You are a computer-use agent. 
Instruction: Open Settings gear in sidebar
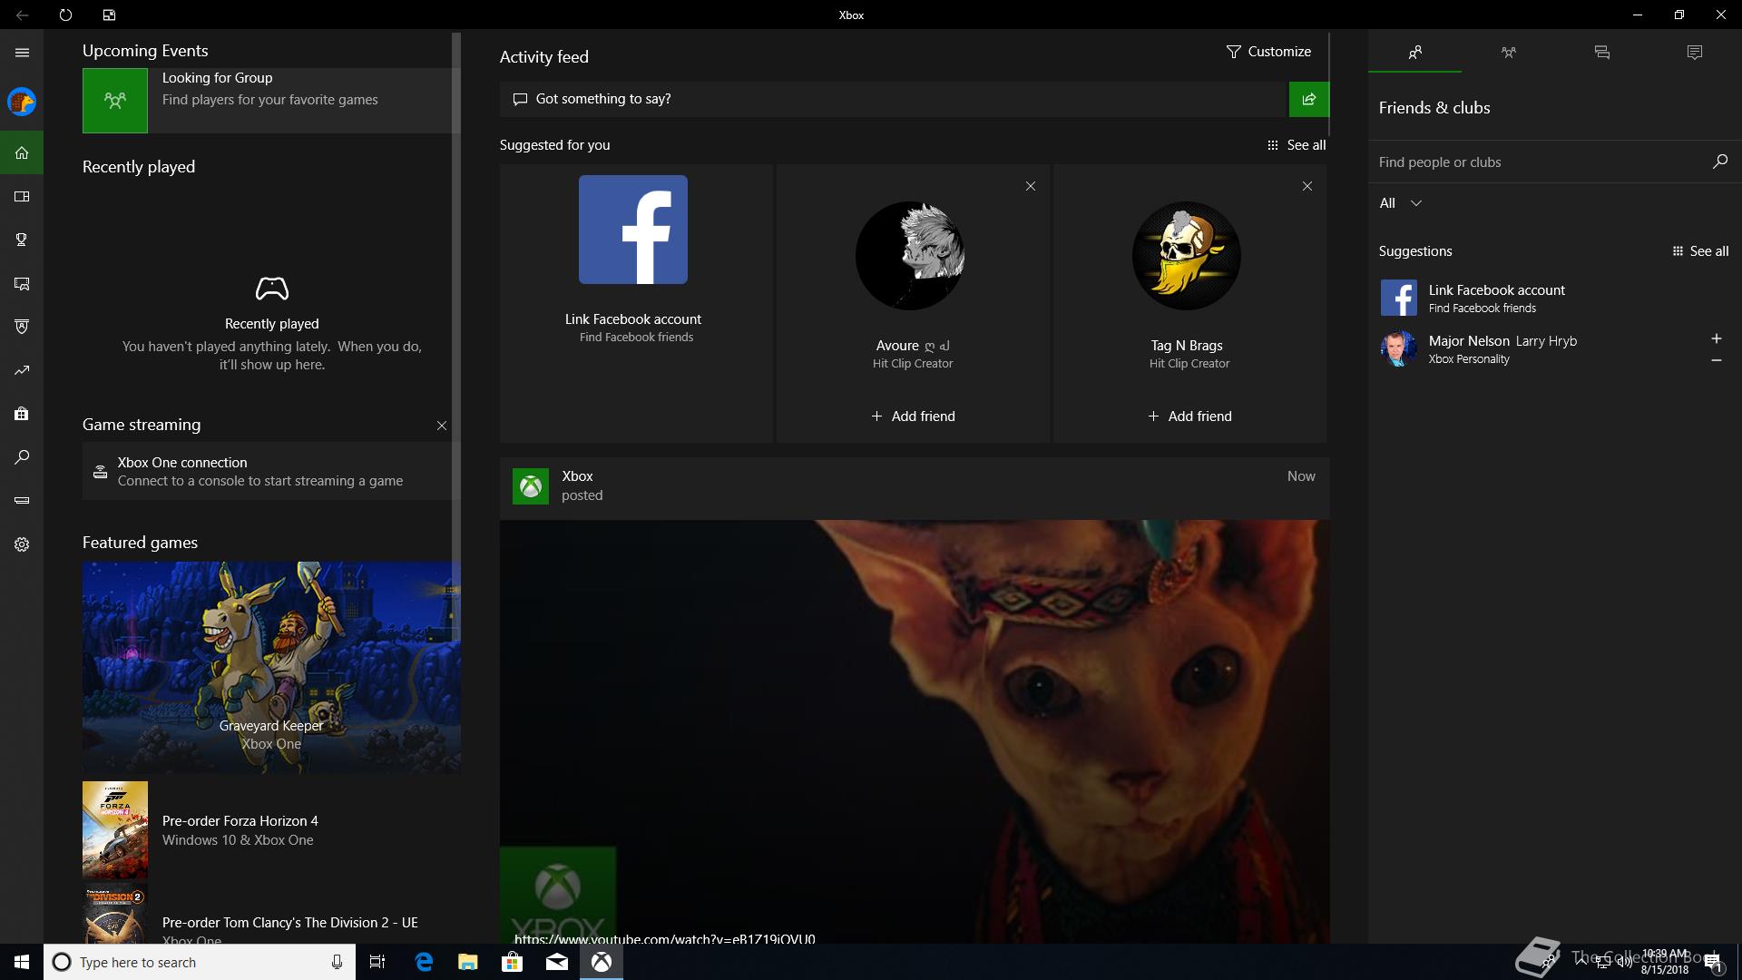22,544
